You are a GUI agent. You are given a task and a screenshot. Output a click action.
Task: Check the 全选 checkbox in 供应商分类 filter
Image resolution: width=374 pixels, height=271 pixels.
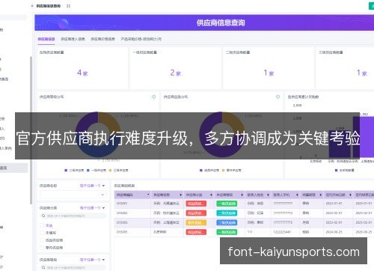[42, 225]
